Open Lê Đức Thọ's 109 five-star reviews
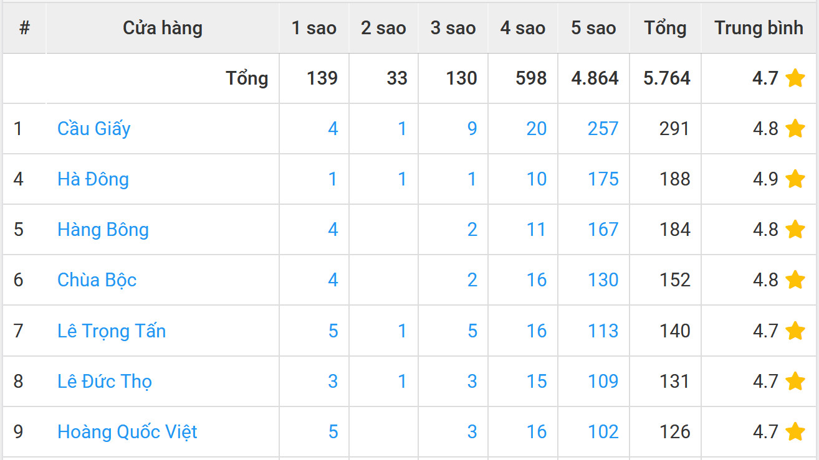This screenshot has width=819, height=460. coord(603,381)
